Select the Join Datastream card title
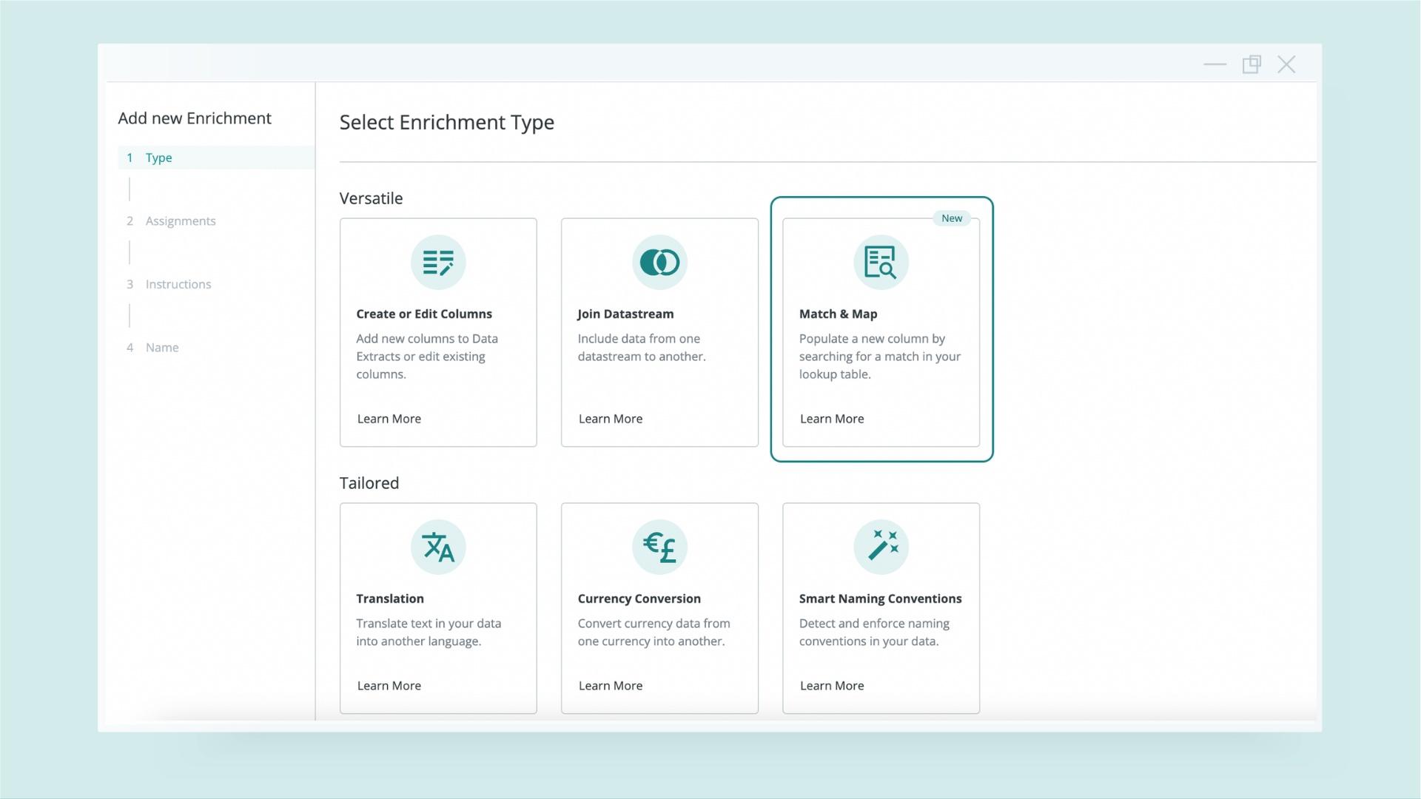The height and width of the screenshot is (799, 1421). [625, 314]
